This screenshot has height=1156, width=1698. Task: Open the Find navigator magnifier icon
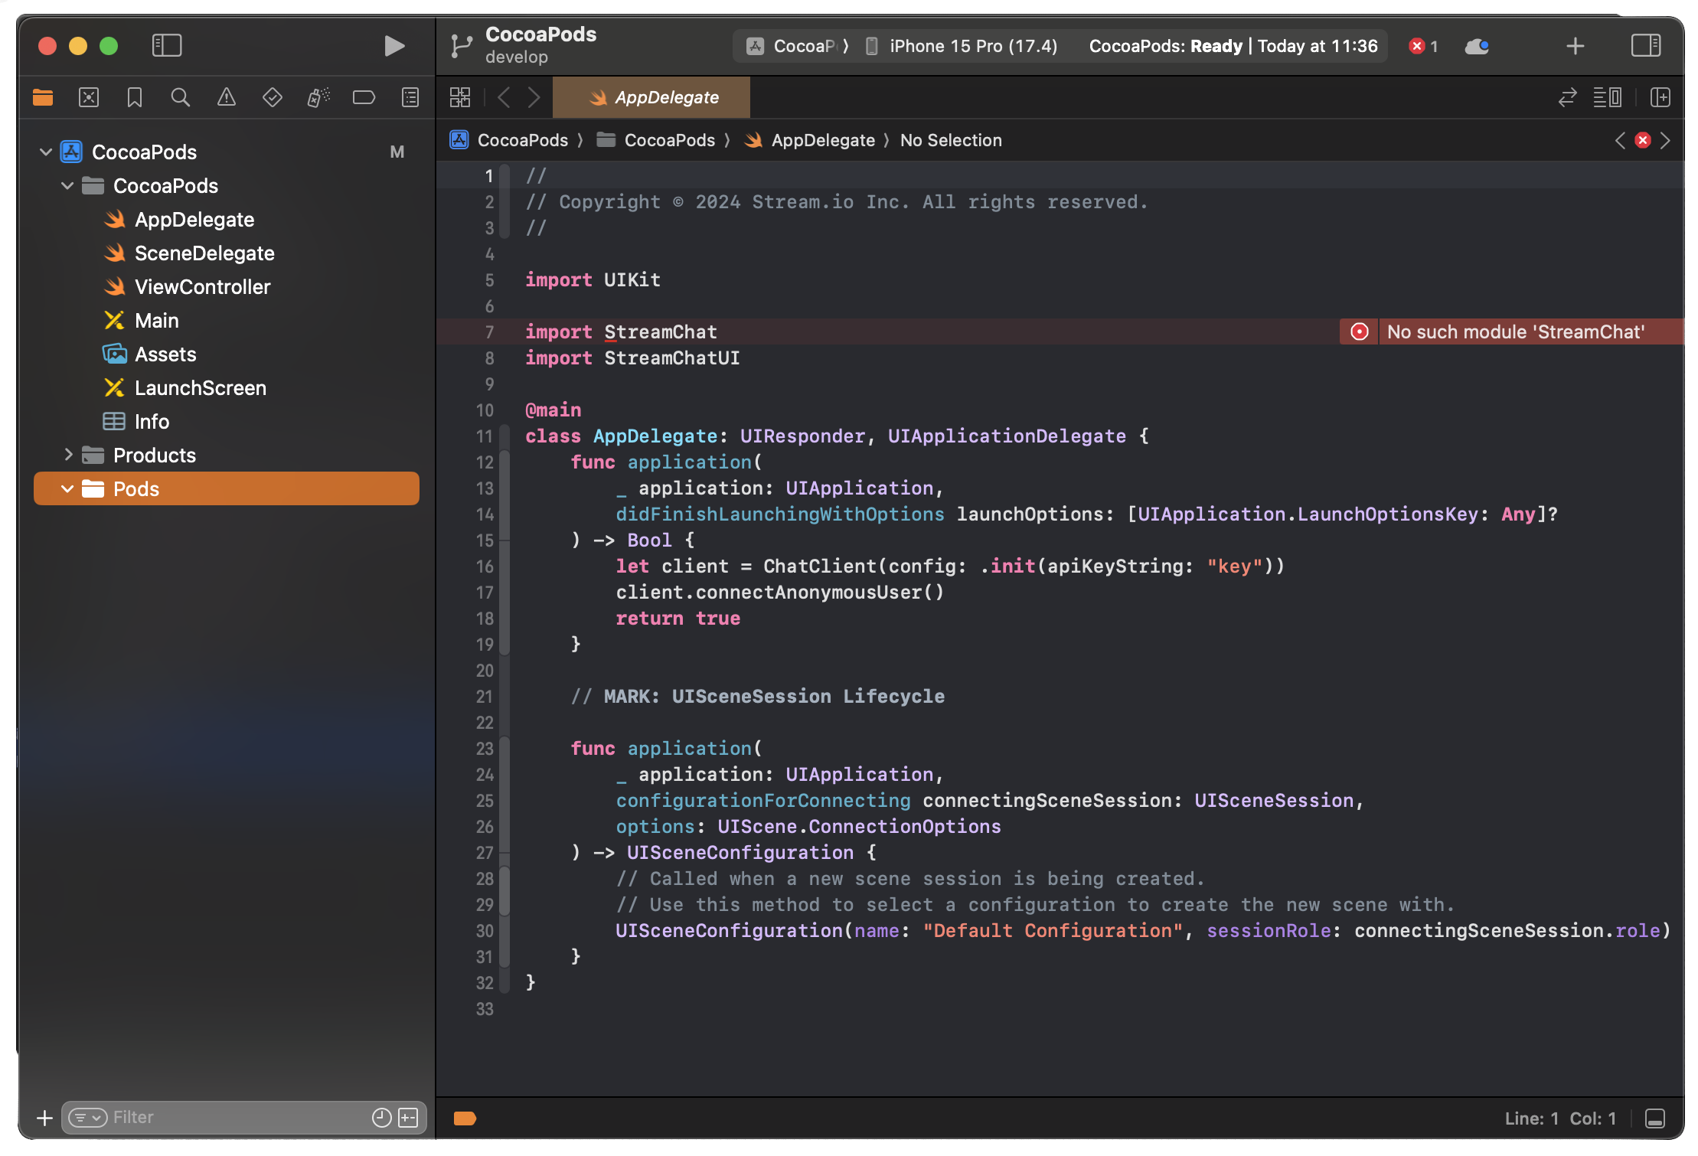pos(181,97)
